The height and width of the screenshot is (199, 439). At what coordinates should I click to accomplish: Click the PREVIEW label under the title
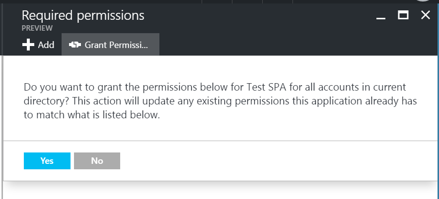[37, 28]
